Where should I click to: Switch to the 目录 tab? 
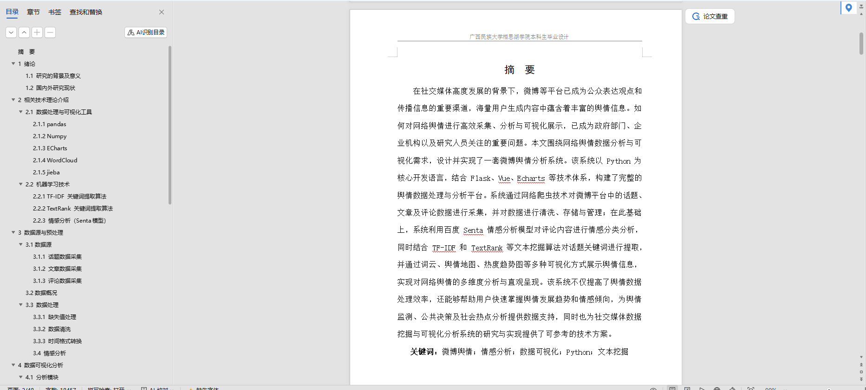click(12, 12)
